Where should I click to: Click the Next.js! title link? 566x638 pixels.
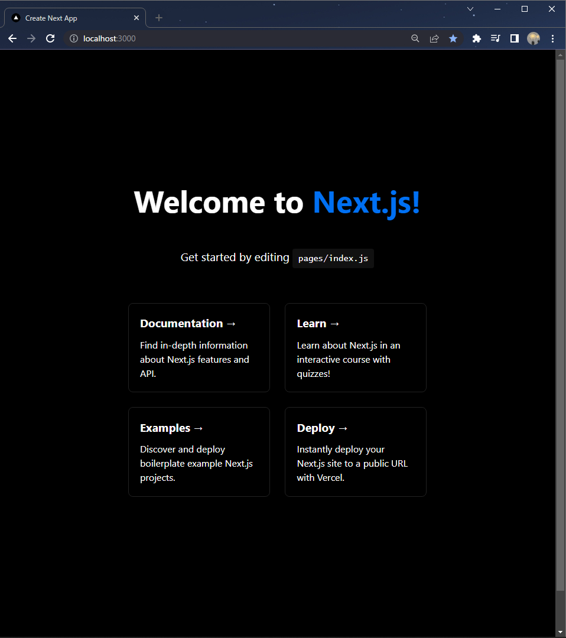coord(366,202)
